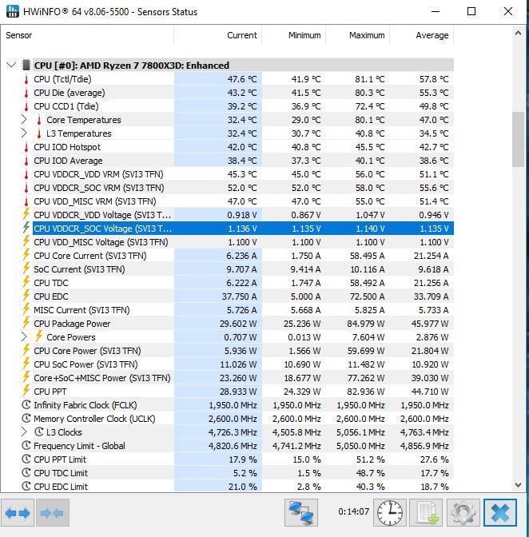Click the lightning icon beside CPU PPT
The width and height of the screenshot is (529, 537).
[x=26, y=391]
